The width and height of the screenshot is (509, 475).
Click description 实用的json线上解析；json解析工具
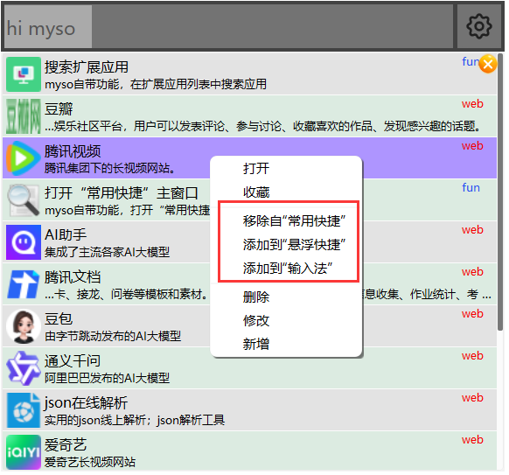pos(135,420)
